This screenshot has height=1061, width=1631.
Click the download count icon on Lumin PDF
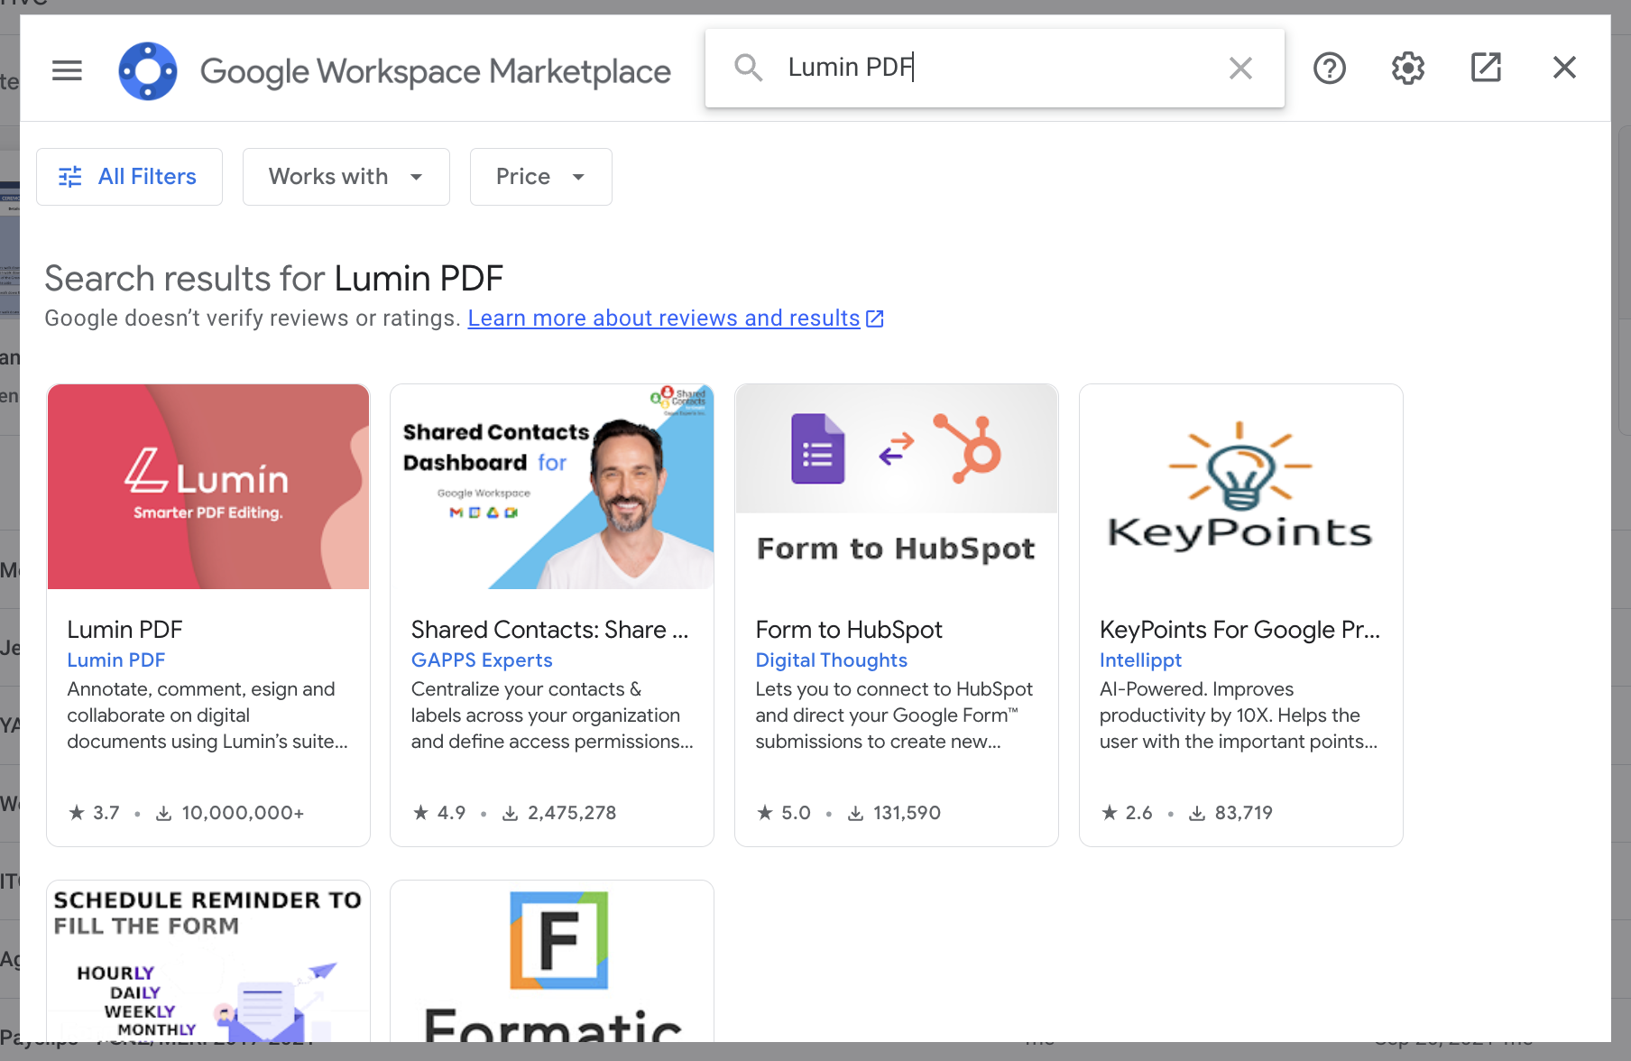[163, 812]
